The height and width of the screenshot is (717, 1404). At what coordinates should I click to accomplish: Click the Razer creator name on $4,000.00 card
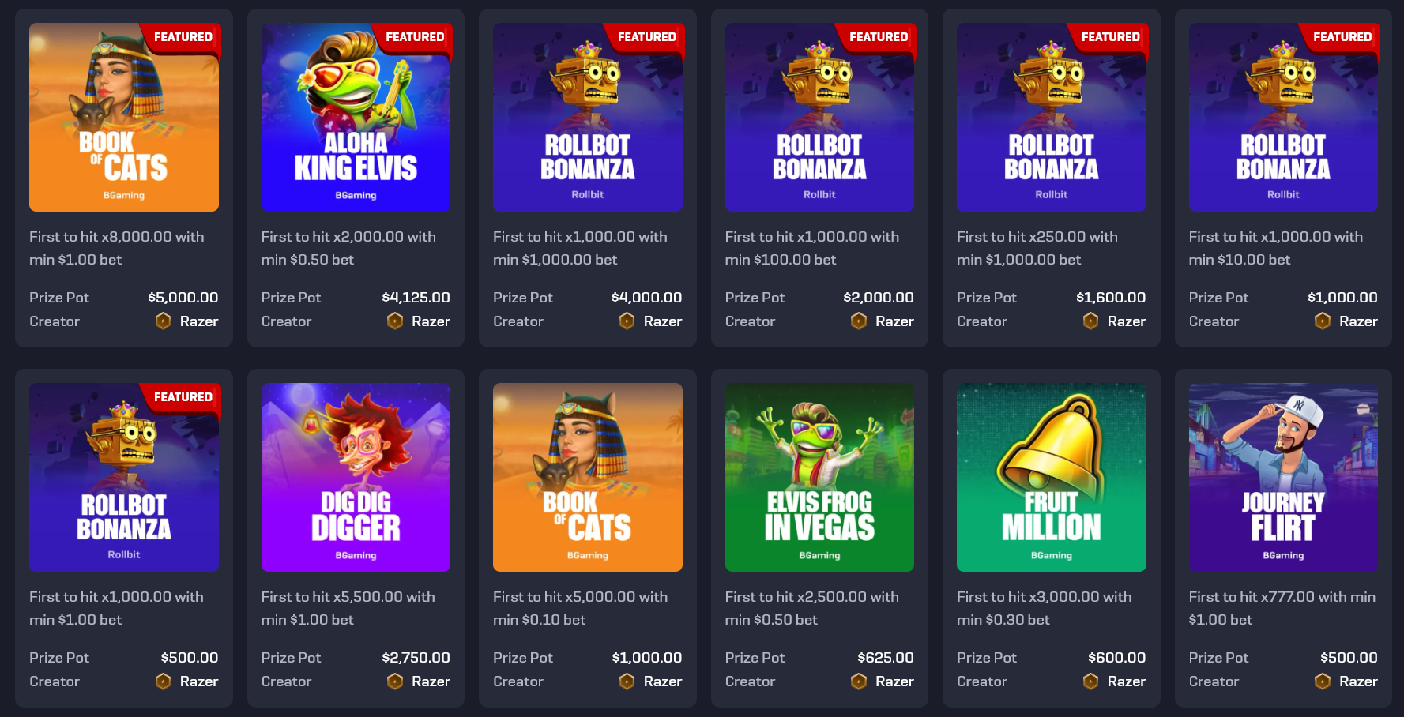coord(662,321)
